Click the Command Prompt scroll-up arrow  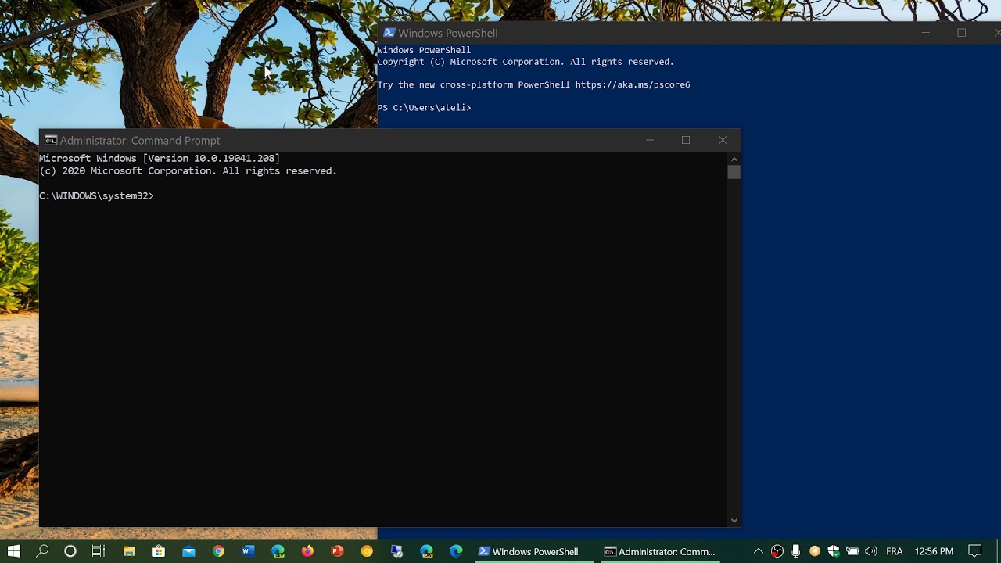click(x=734, y=159)
